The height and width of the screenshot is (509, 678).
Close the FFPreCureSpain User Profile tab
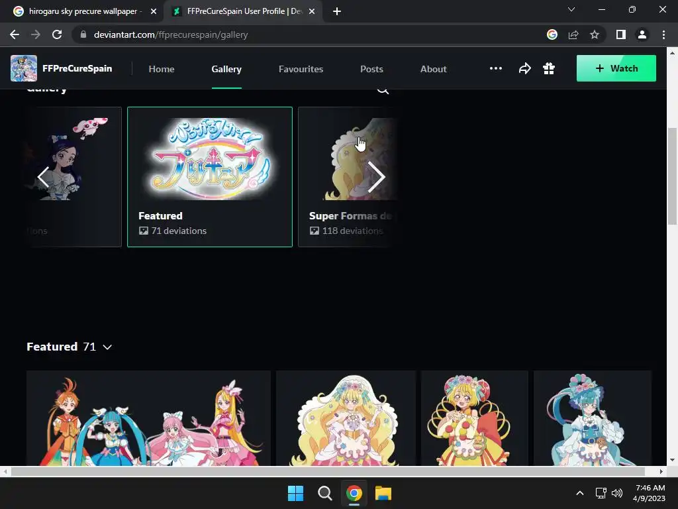[x=312, y=11]
